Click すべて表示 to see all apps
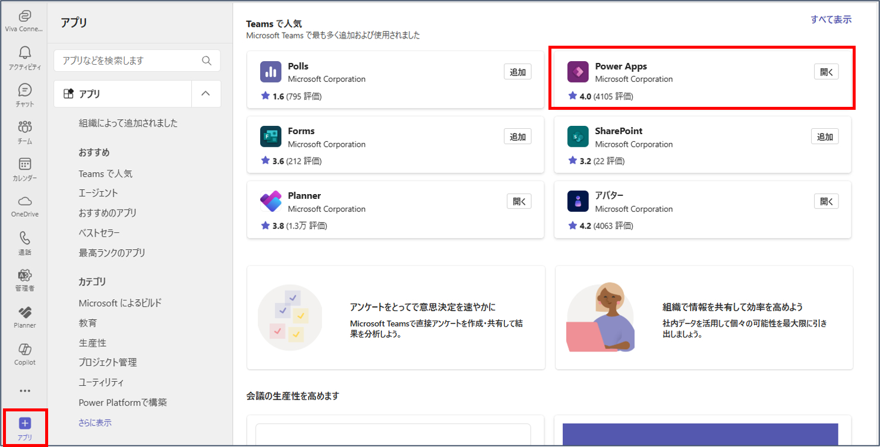This screenshot has width=880, height=447. point(831,20)
